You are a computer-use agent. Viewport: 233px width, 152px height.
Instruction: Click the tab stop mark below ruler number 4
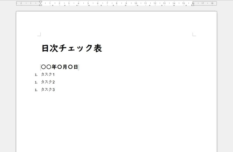[77, 5]
